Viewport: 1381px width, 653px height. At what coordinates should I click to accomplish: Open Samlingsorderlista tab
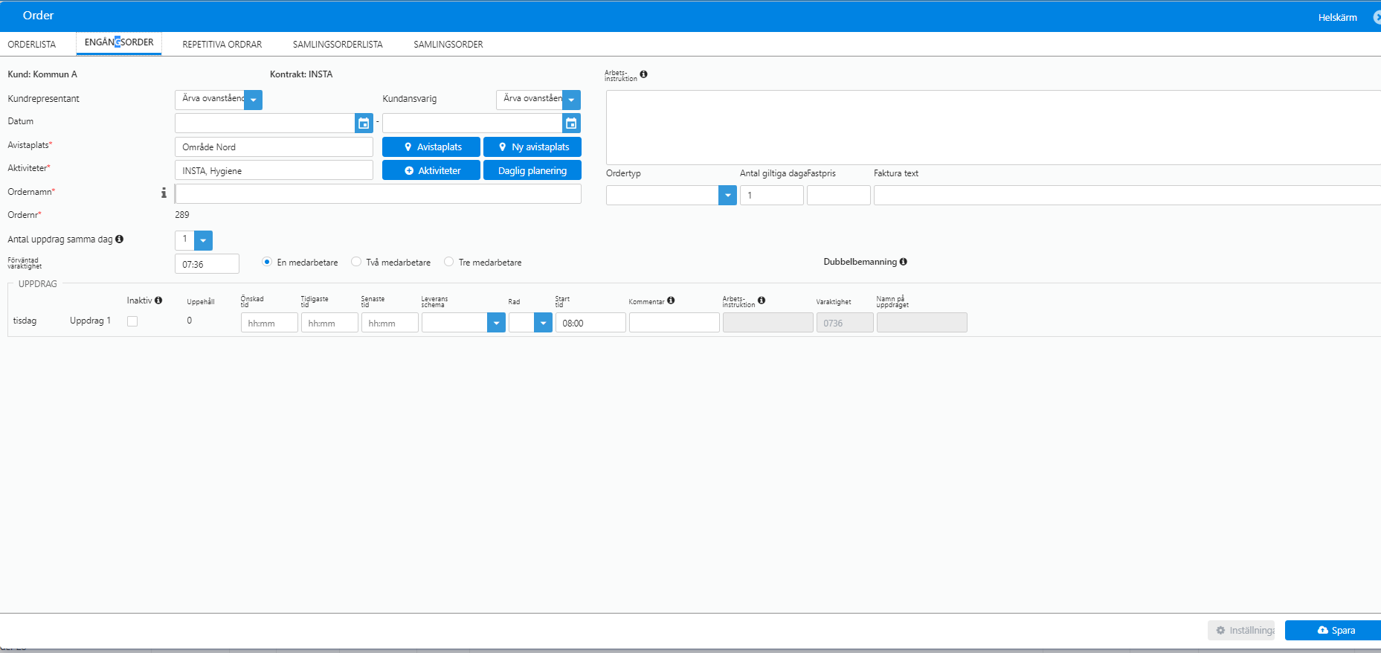coord(338,45)
